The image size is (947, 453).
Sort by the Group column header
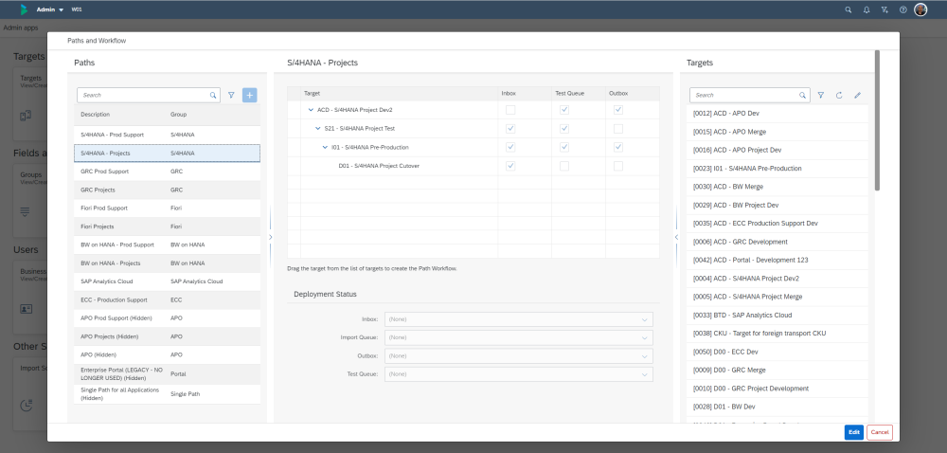179,114
